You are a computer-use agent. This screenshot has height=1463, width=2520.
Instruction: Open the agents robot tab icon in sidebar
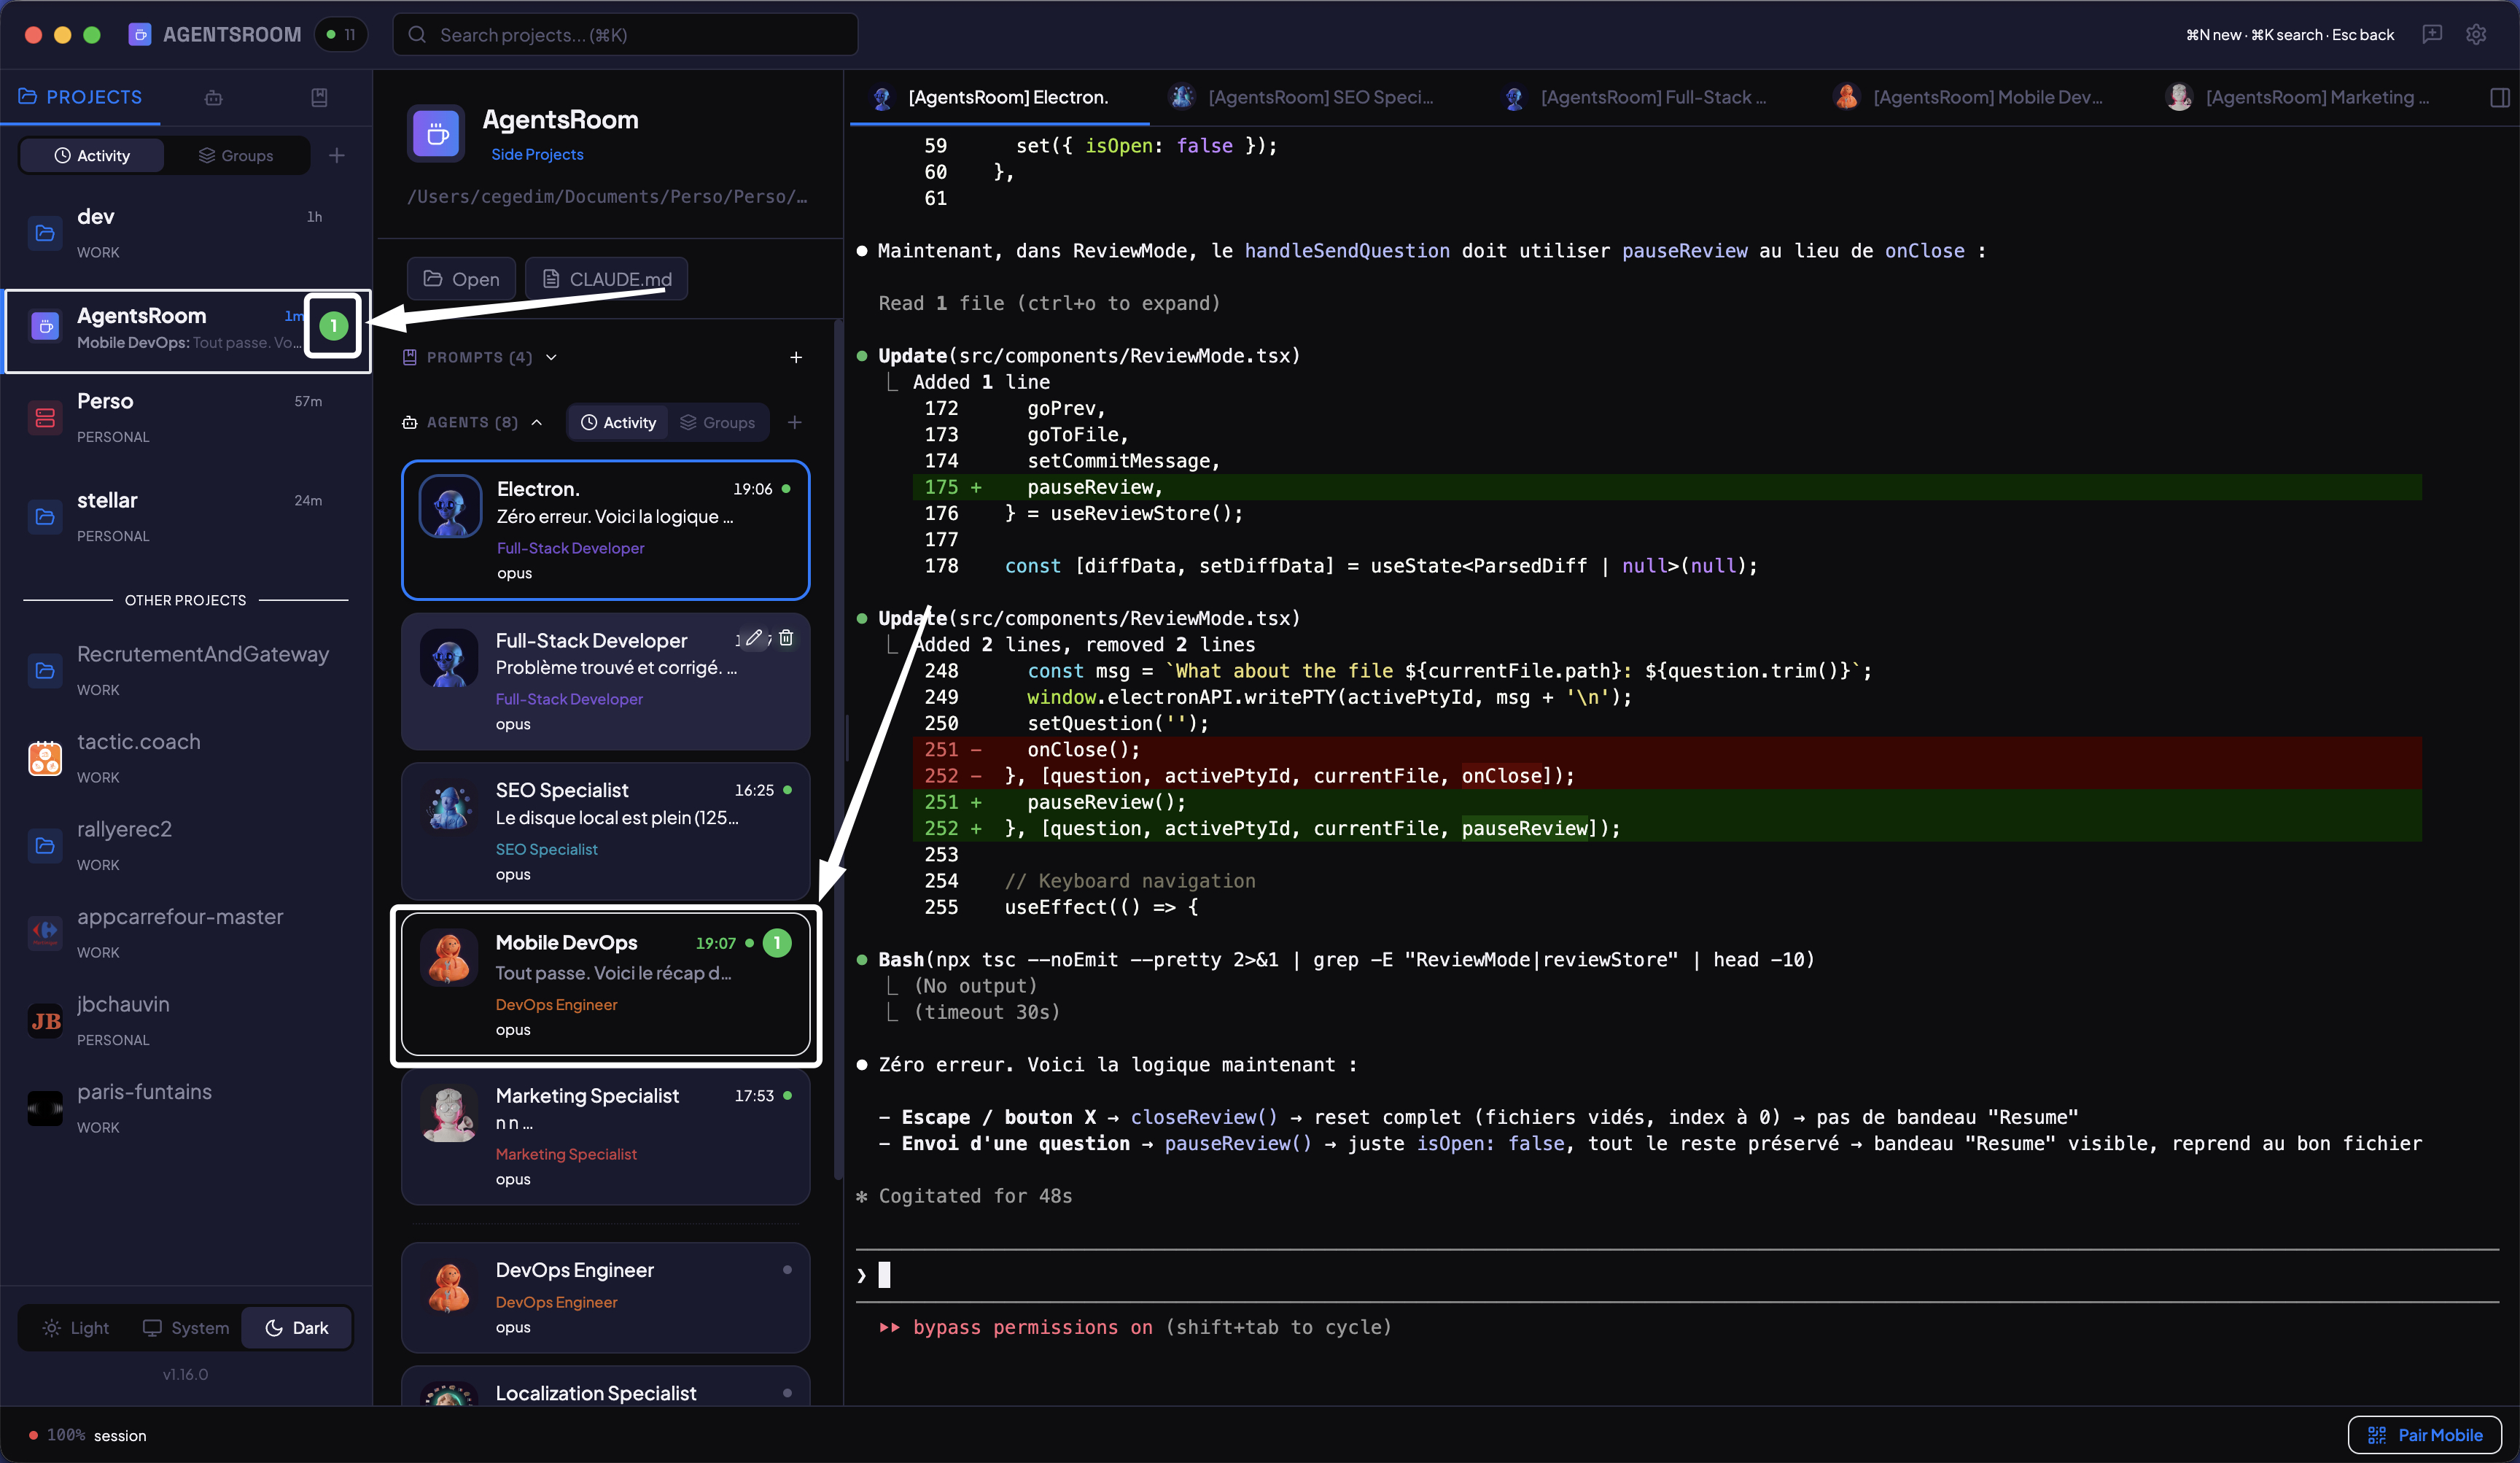point(213,97)
